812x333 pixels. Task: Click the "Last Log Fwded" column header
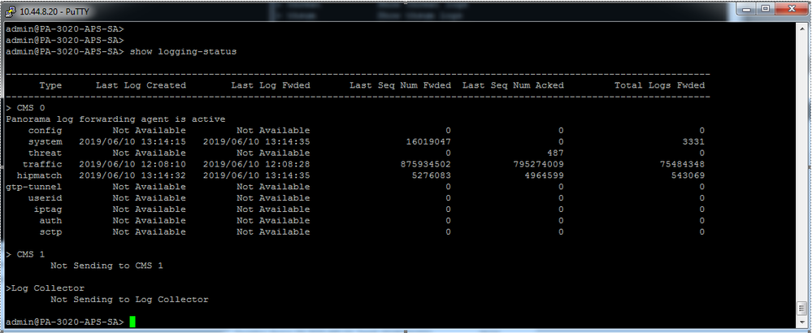click(x=271, y=85)
